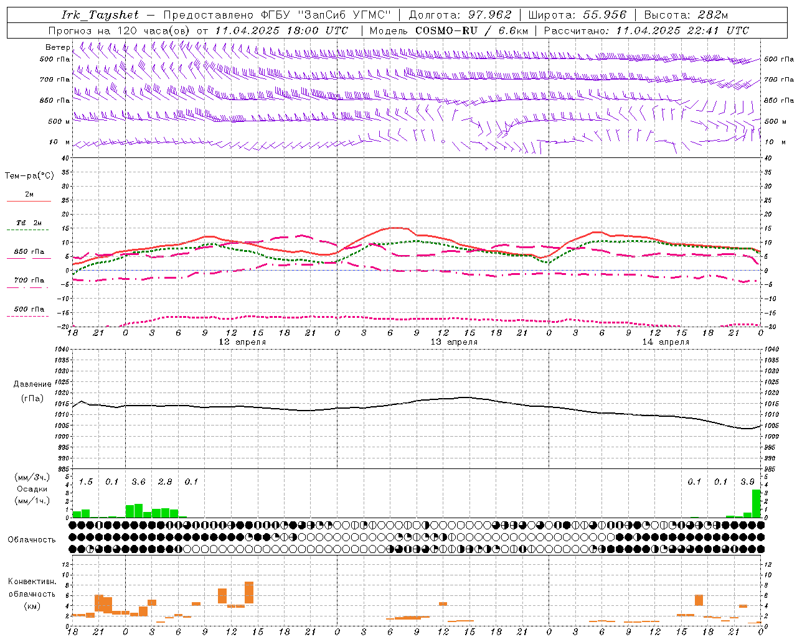Click the '(мм/1ч.)' unit label
The width and height of the screenshot is (797, 637).
[x=32, y=501]
